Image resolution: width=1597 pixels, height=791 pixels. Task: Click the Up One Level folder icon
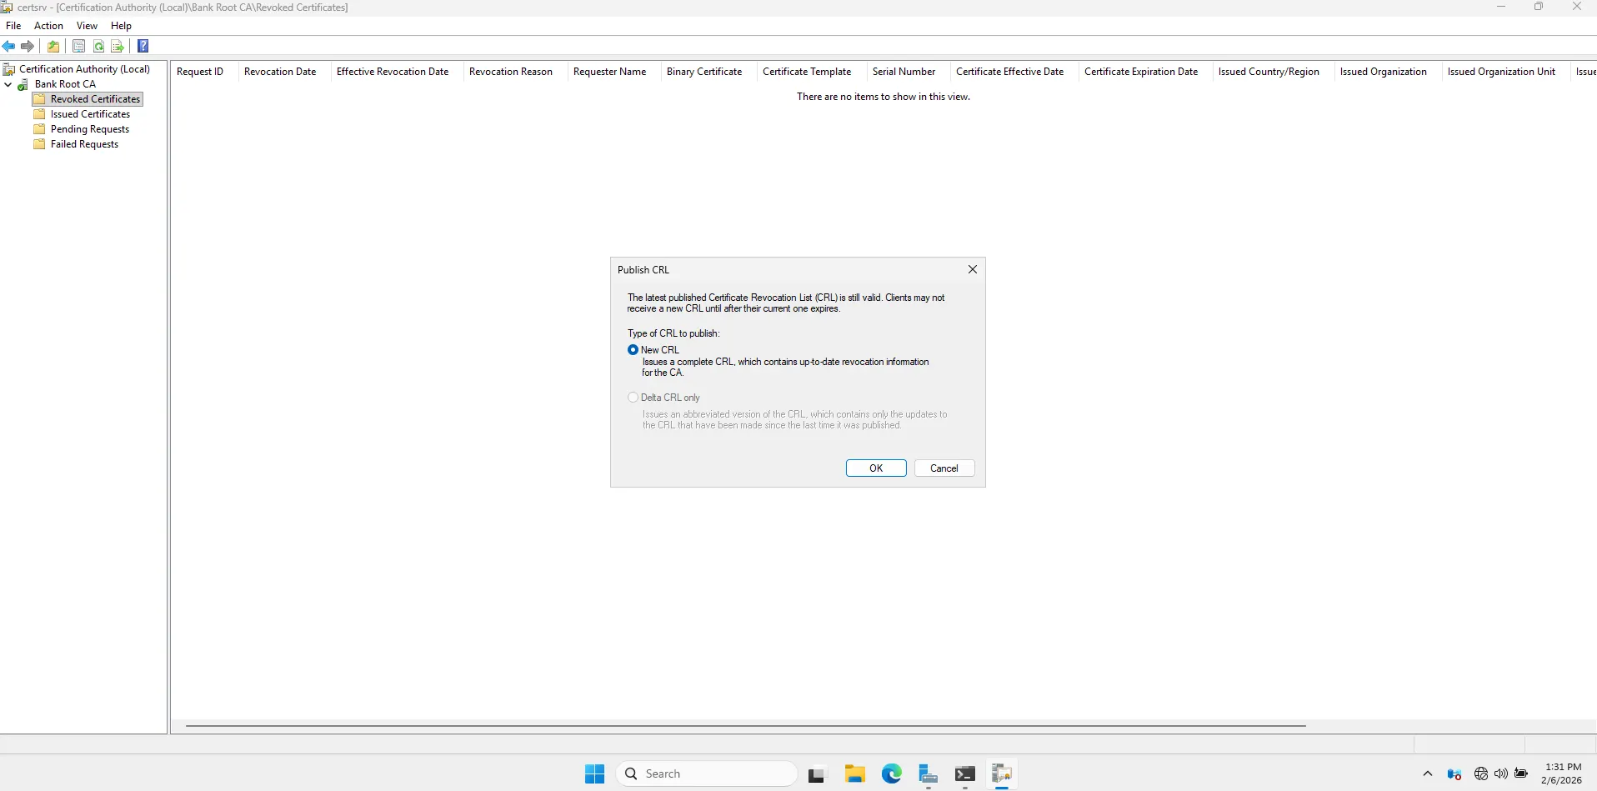[53, 47]
